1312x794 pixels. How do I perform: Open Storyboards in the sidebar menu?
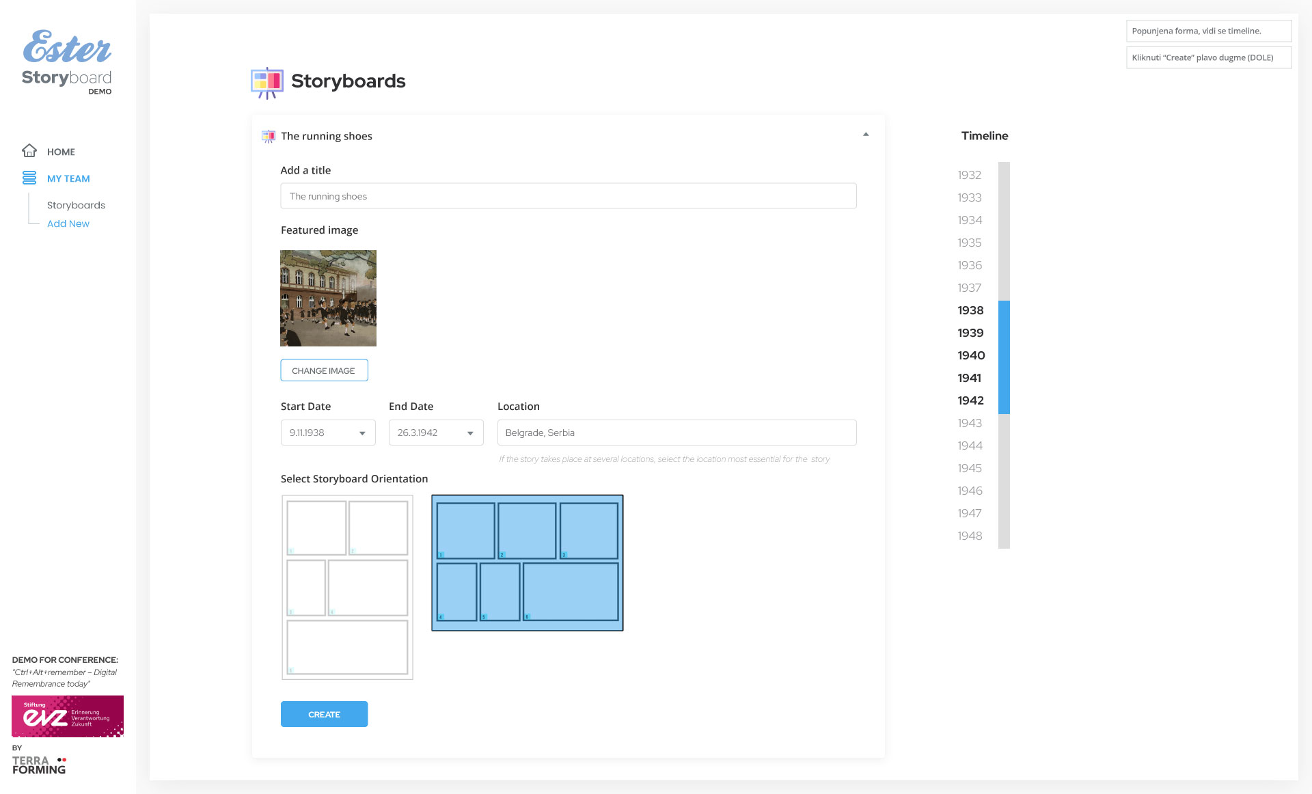coord(76,205)
